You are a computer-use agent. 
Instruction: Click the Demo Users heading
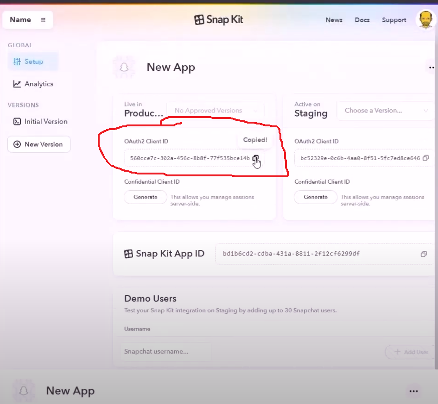point(150,298)
